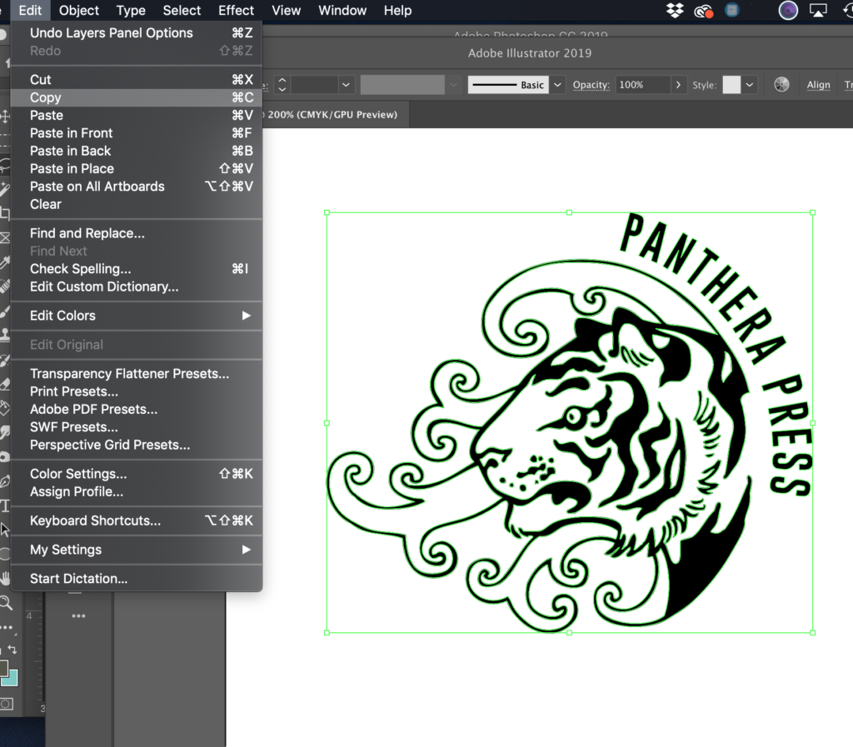Open the Opacity panel link
Screen dimensions: 853x747
[x=591, y=85]
